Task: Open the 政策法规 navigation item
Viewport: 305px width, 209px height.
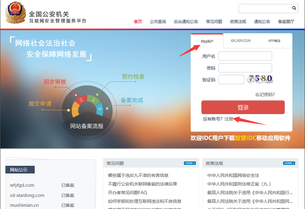Action: (238, 22)
